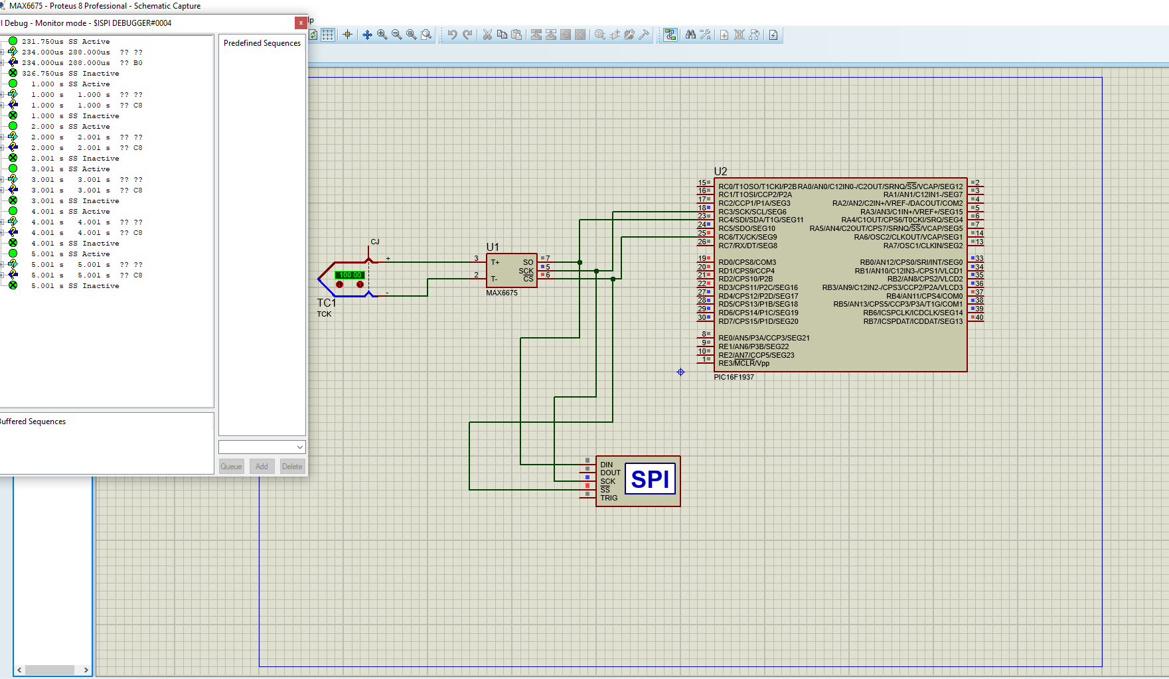Screen dimensions: 1169x679
Task: Open the Packaging Tool icon
Action: pos(629,35)
